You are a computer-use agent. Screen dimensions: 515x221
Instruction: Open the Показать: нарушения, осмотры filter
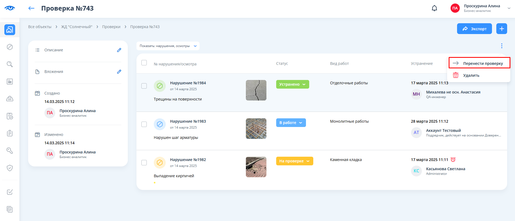[x=168, y=46]
